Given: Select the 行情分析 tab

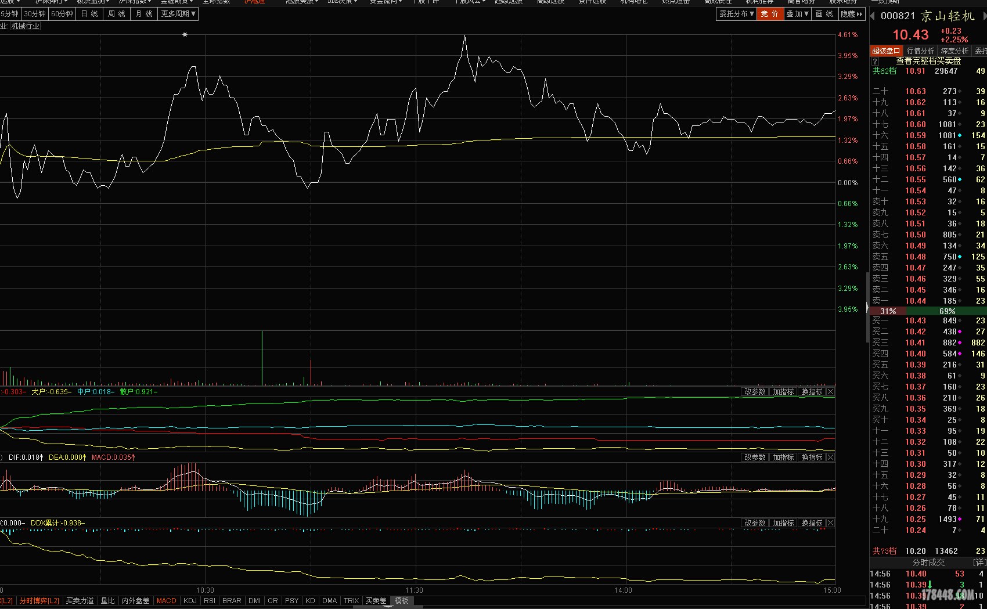Looking at the screenshot, I should click(921, 51).
